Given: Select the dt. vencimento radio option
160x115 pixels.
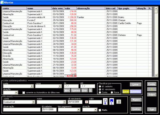Looking at the screenshot, I should click(100, 90).
